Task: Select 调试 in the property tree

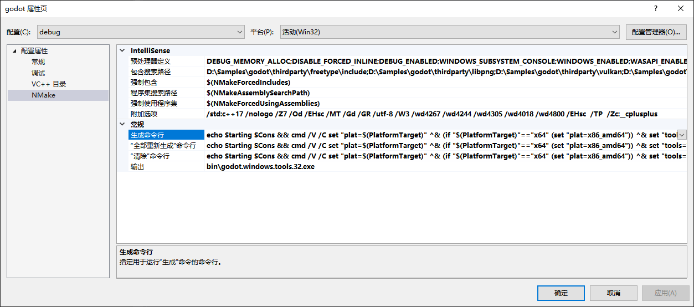Action: click(38, 73)
